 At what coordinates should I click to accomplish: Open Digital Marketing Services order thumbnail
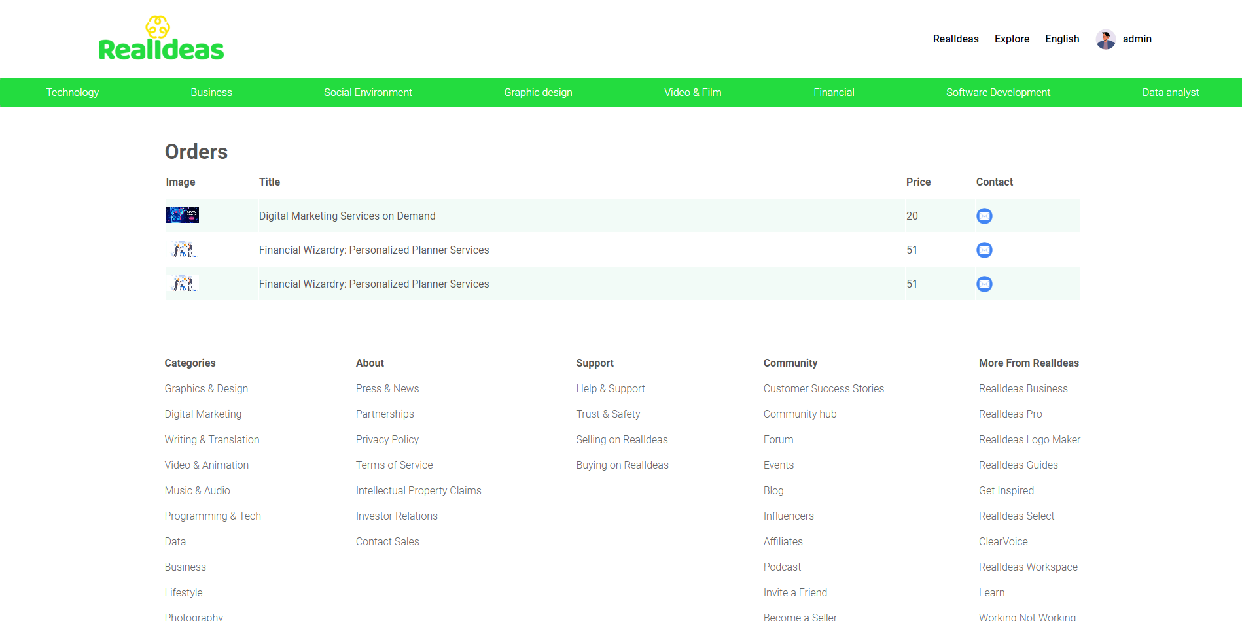coord(183,215)
